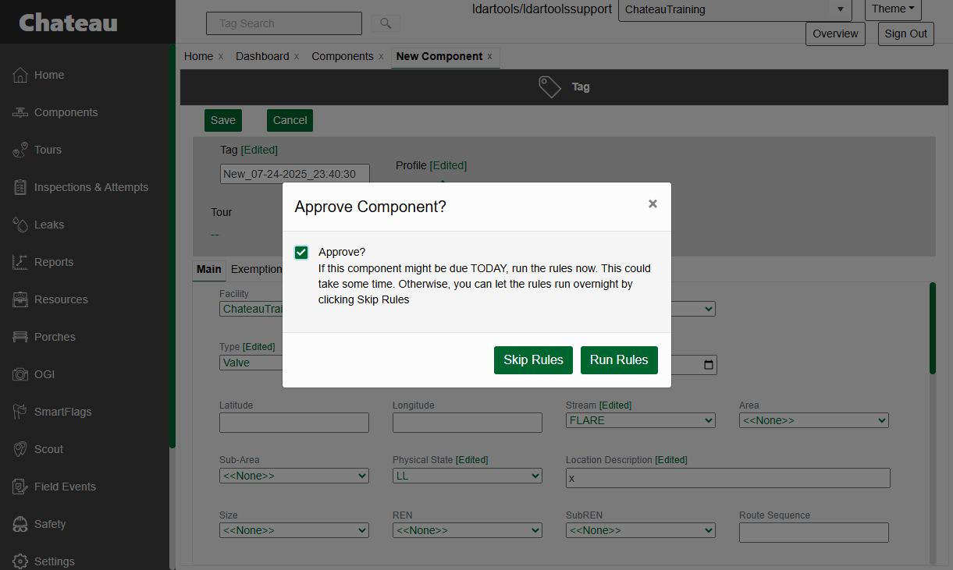The height and width of the screenshot is (570, 953).
Task: Click the Inspections & Attempts clipboard icon
Action: click(20, 187)
